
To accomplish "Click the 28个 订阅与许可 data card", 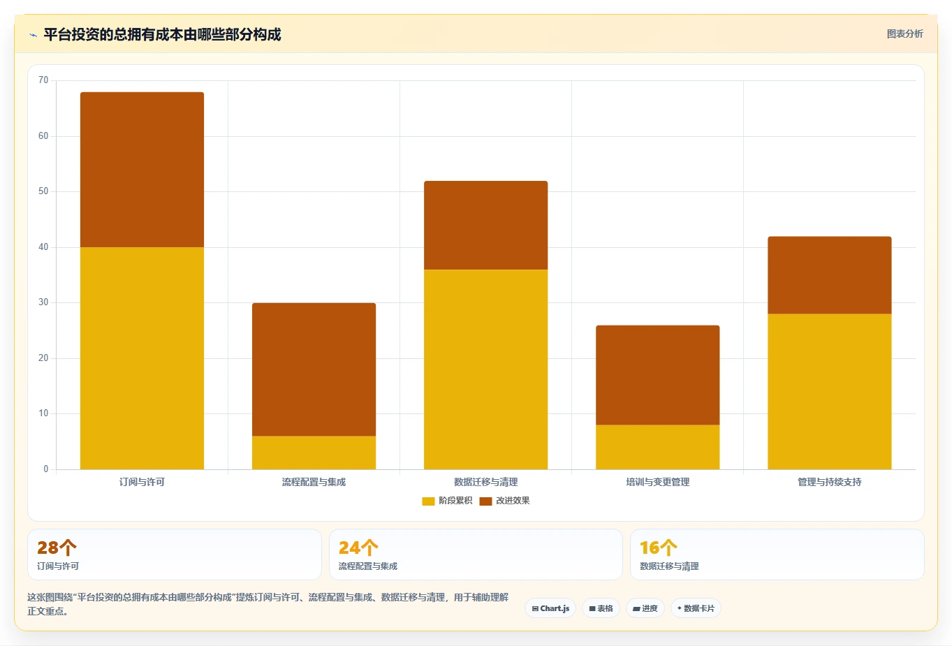I will pos(175,555).
